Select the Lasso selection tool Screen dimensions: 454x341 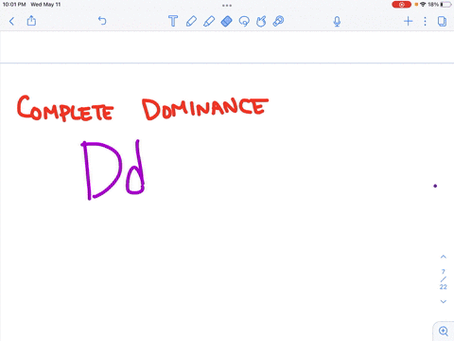coord(244,21)
